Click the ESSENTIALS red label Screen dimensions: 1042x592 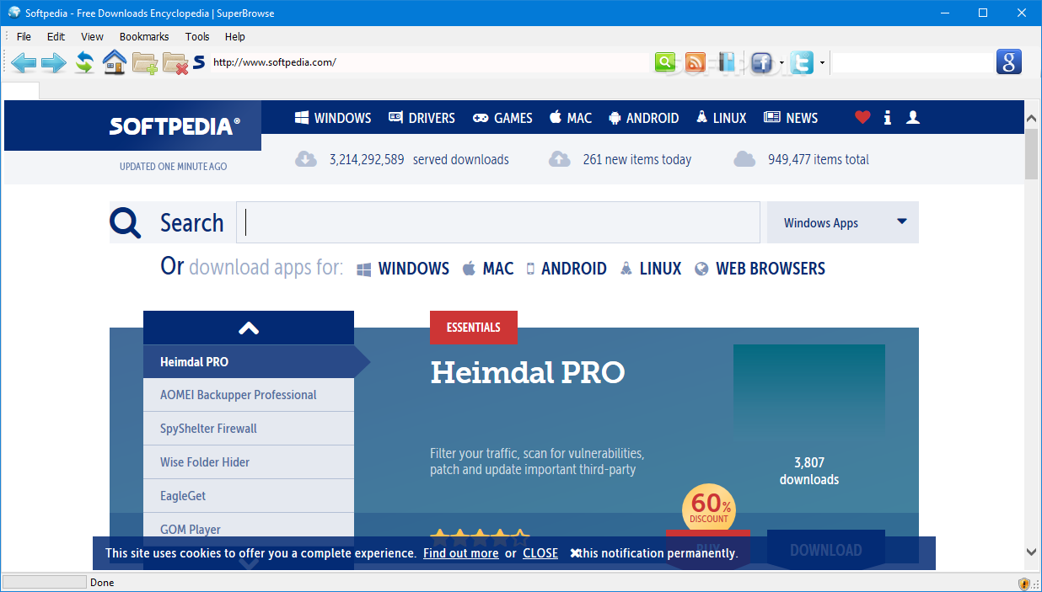click(x=474, y=328)
